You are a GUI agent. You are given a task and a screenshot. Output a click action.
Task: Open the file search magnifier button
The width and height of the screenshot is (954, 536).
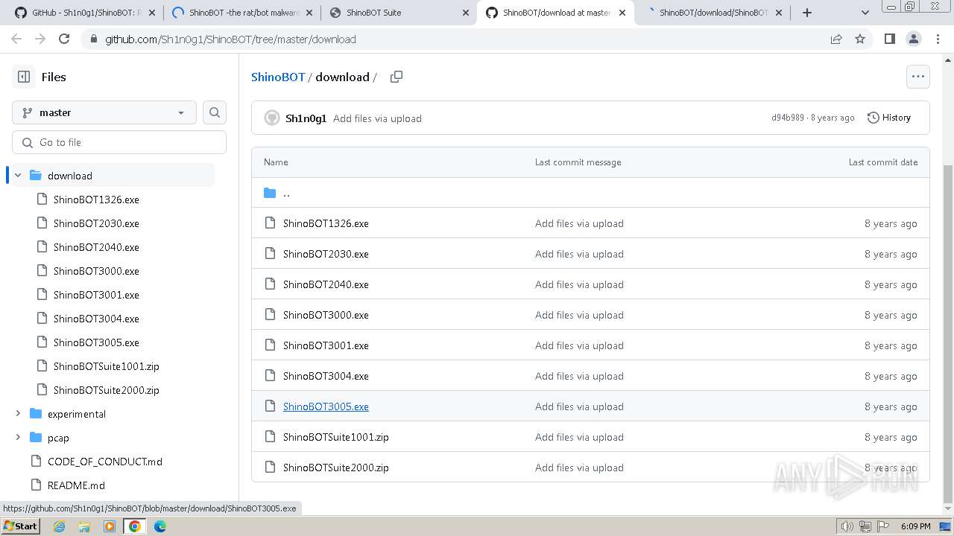click(x=215, y=112)
